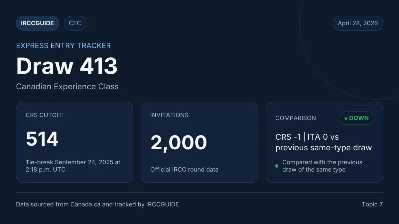
Task: Click the COMPARISON card title
Action: (x=296, y=118)
